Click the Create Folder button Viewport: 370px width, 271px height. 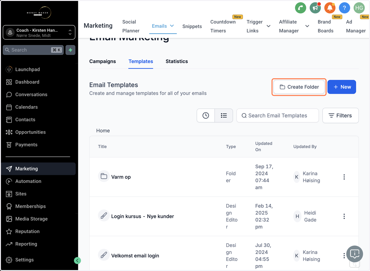[x=299, y=87]
